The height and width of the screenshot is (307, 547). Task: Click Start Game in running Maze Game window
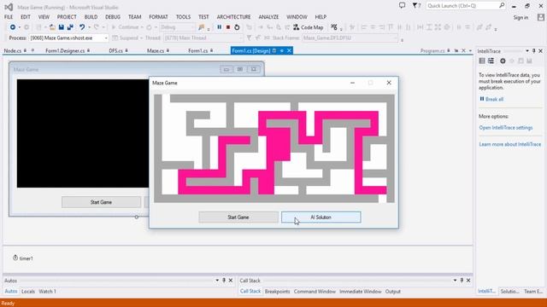pyautogui.click(x=238, y=217)
